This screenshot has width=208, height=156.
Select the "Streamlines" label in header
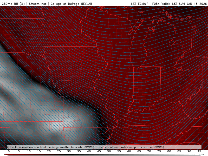click(x=38, y=4)
